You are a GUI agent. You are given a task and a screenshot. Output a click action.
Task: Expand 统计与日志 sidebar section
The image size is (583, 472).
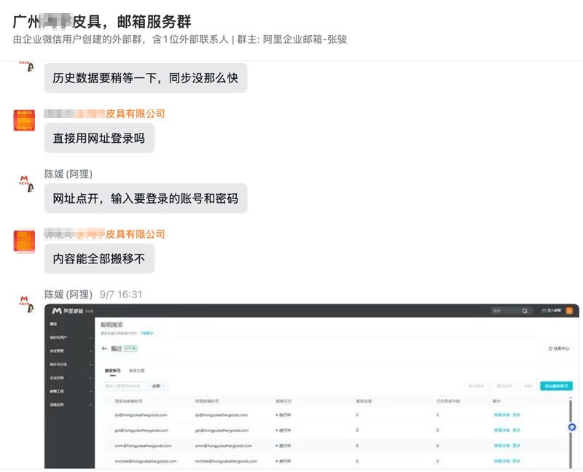(71, 365)
